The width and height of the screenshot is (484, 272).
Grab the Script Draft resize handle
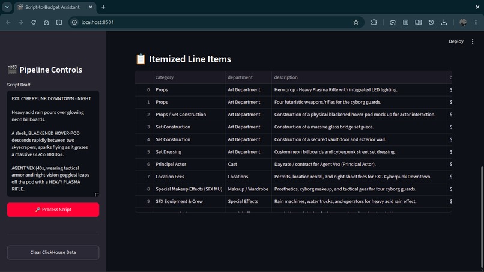point(97,195)
